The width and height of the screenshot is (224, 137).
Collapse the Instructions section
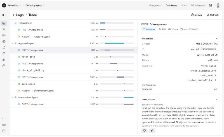tap(217, 99)
